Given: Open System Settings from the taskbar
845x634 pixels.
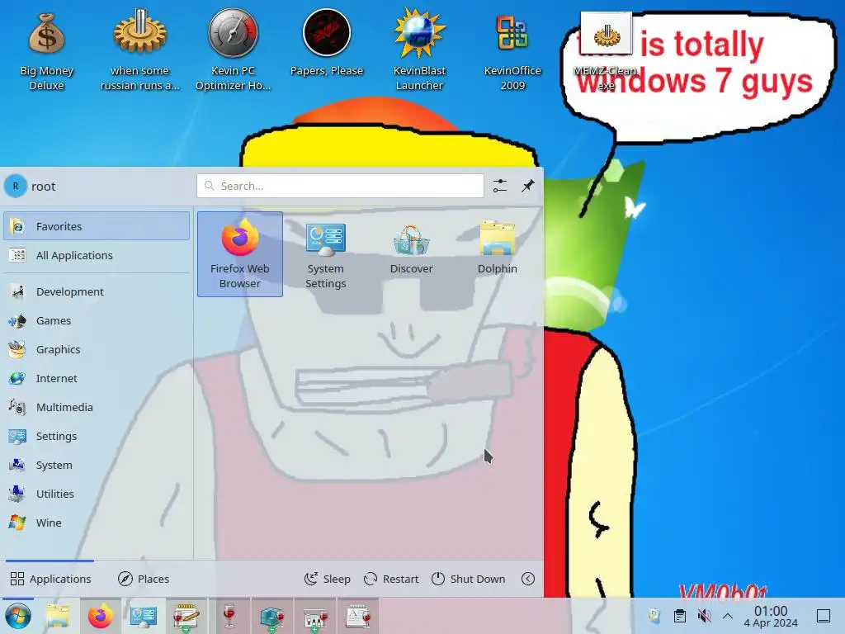Looking at the screenshot, I should tap(144, 616).
